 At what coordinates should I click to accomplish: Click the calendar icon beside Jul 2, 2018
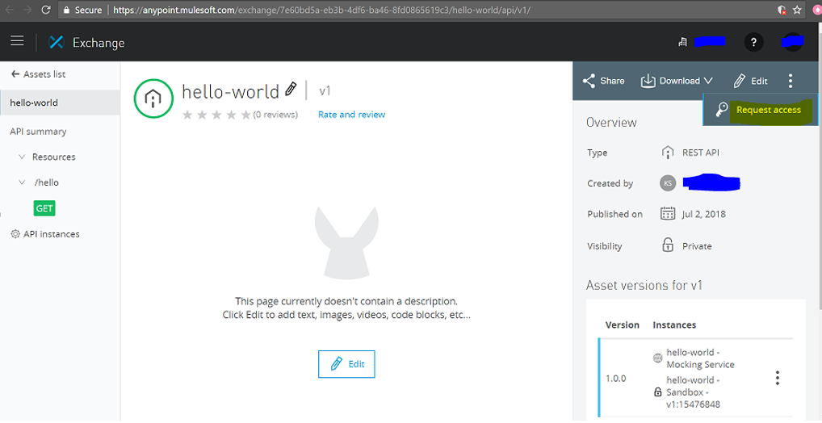(x=667, y=213)
